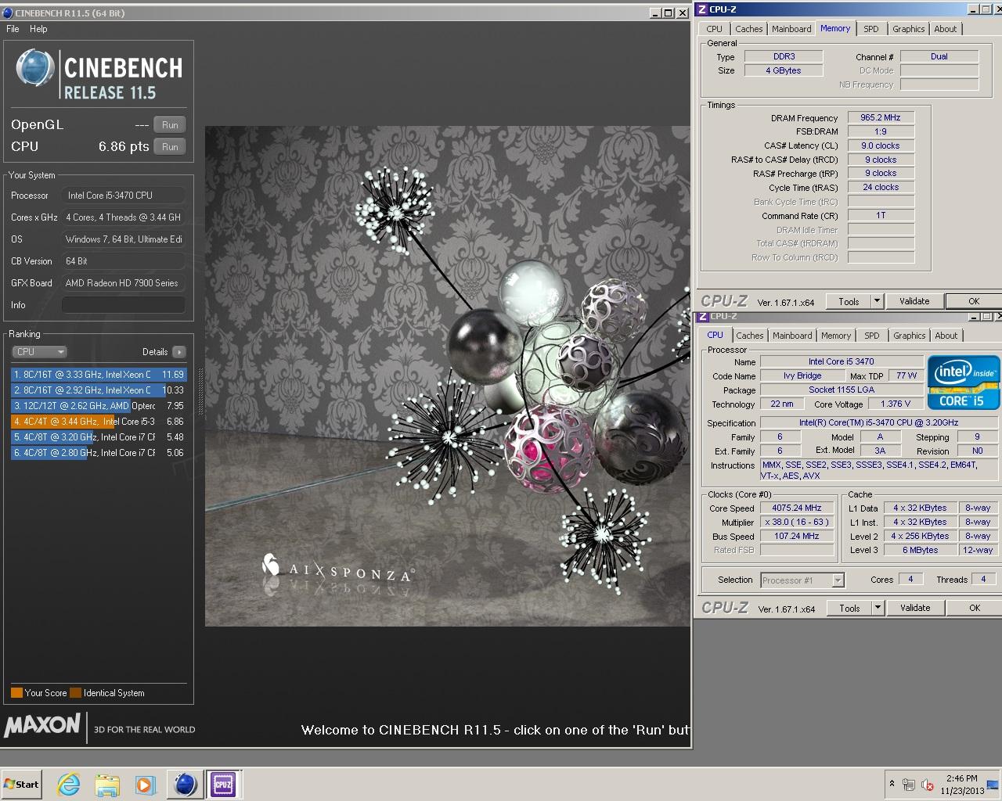Viewport: 1002px width, 801px height.
Task: Select ranking row 3 AMD Opteron 7.95
Action: pos(99,406)
